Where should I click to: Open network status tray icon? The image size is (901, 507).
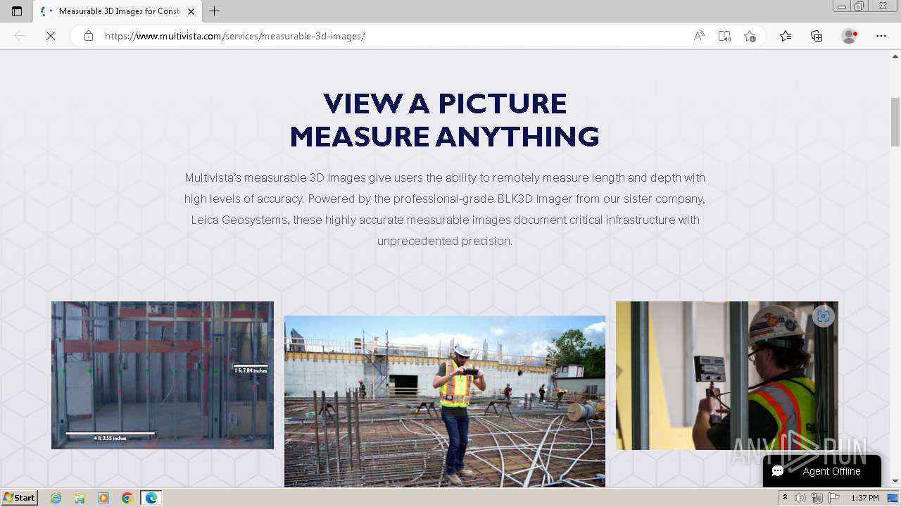817,498
